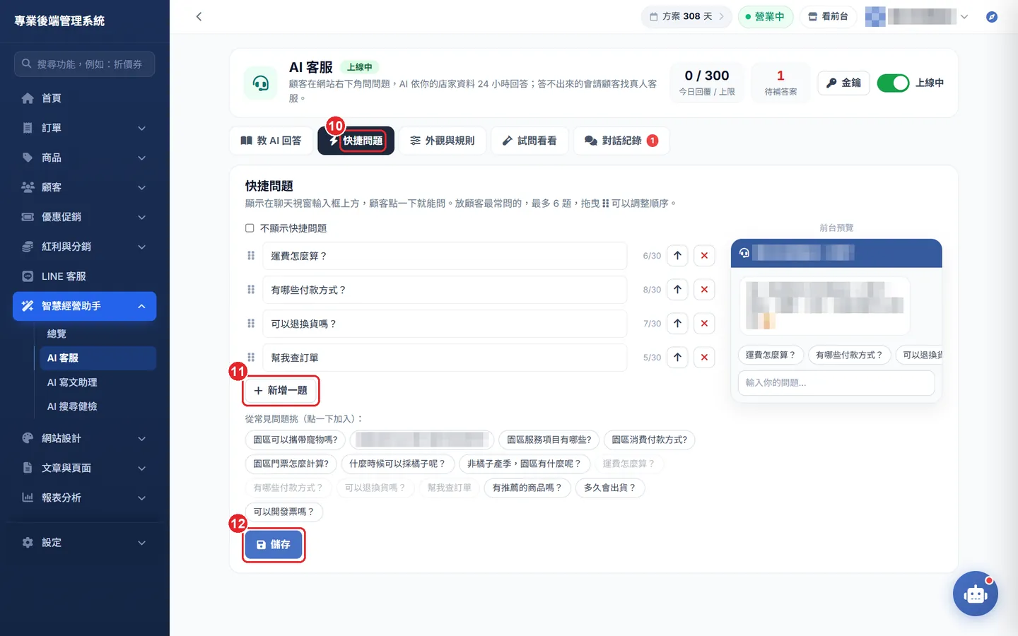This screenshot has width=1018, height=636.
Task: Open LINE 客服 in the sidebar
Action: pyautogui.click(x=85, y=276)
